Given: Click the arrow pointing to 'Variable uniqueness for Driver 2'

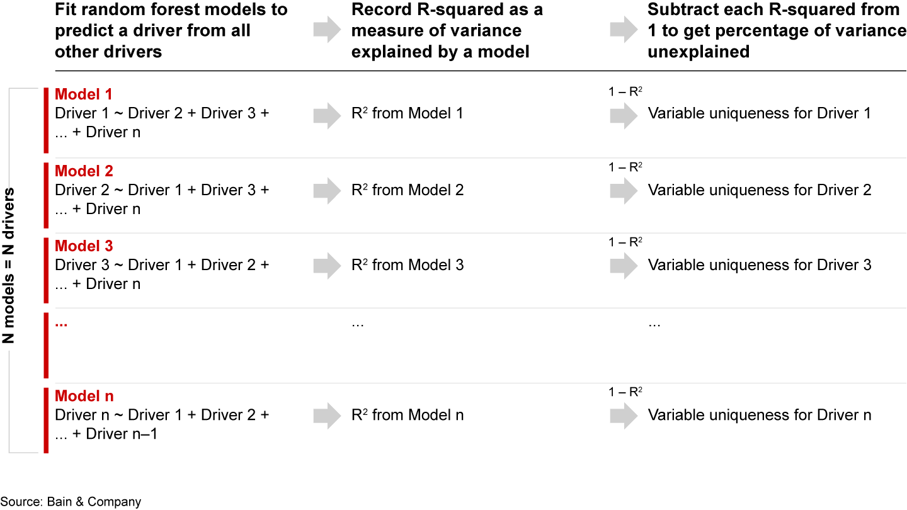Looking at the screenshot, I should click(624, 190).
